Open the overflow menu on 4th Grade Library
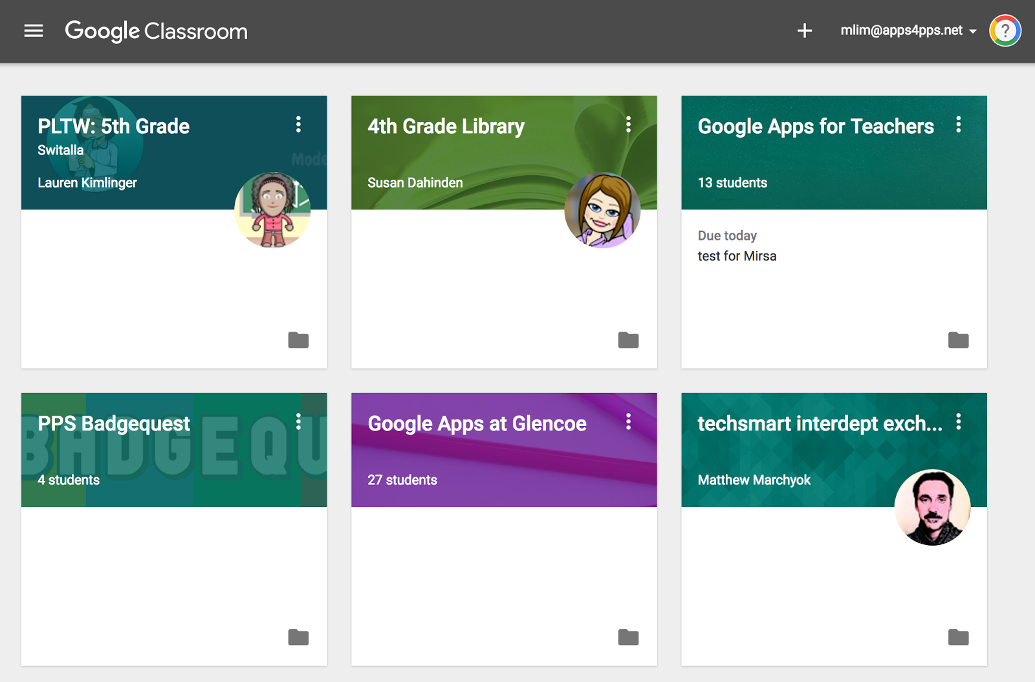The image size is (1035, 682). coord(628,125)
